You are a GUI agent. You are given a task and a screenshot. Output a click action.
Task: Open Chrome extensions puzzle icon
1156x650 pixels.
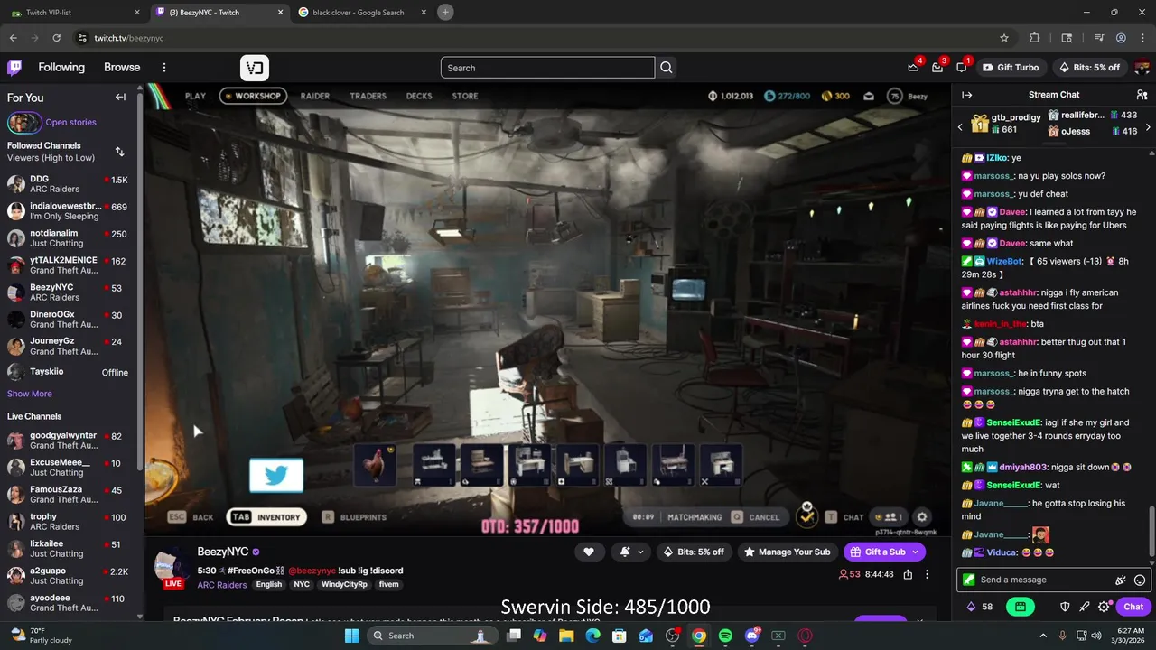pos(1035,38)
